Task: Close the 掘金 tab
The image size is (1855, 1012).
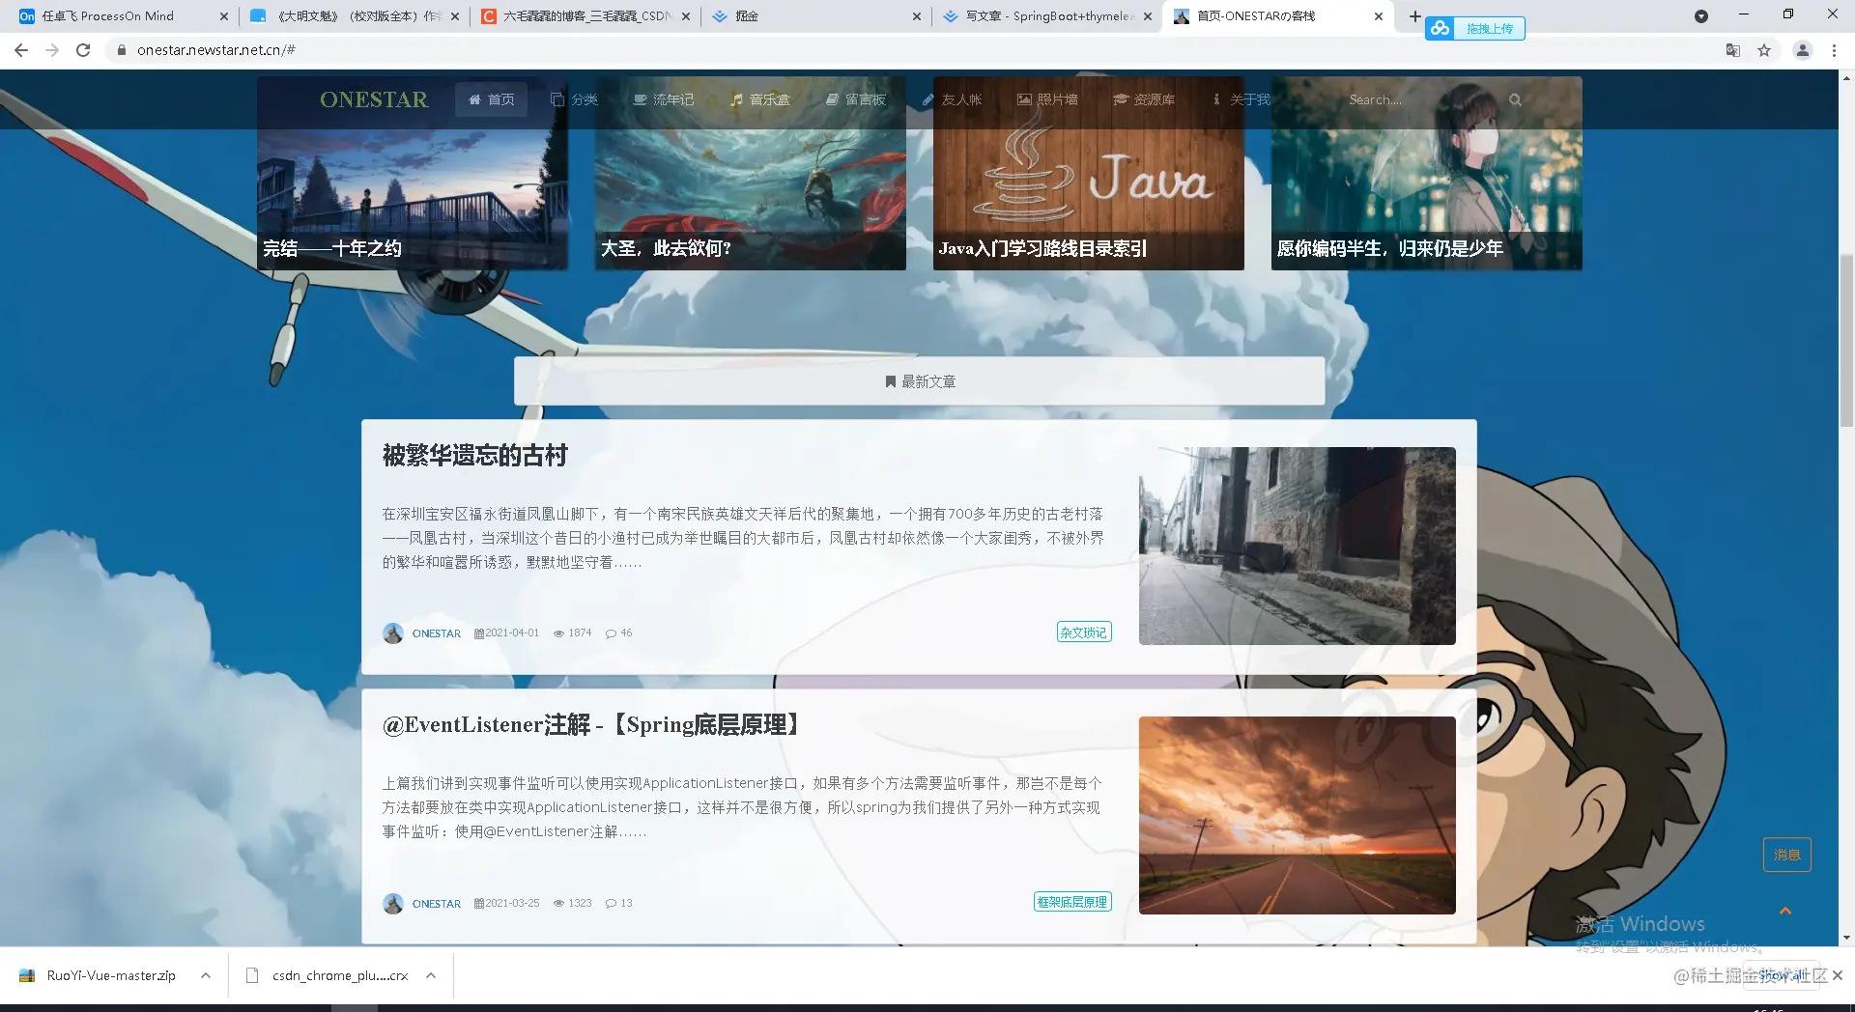Action: pyautogui.click(x=917, y=16)
